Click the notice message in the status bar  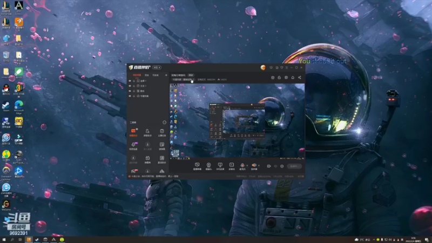pos(155,177)
